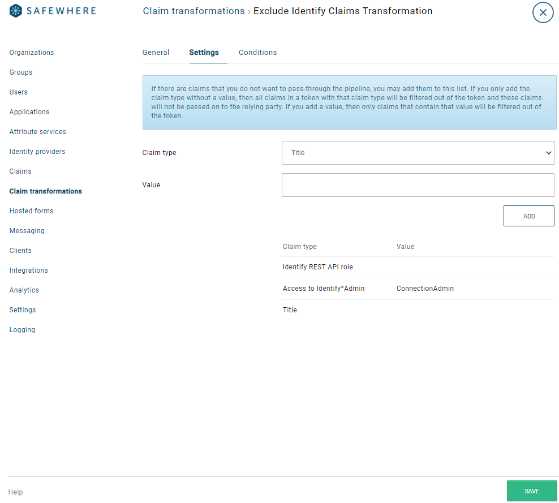Click the ConnectionAdmin value cell
This screenshot has height=503, width=559.
click(425, 289)
